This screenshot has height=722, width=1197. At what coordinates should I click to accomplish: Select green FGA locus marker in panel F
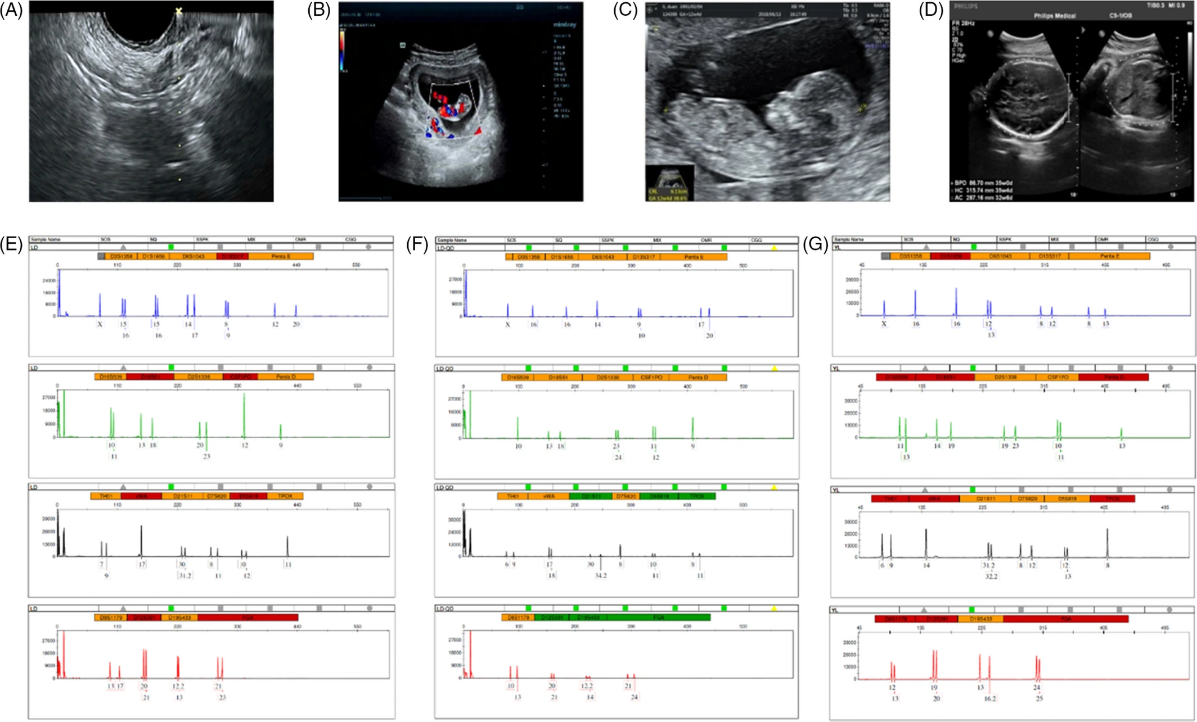point(658,617)
